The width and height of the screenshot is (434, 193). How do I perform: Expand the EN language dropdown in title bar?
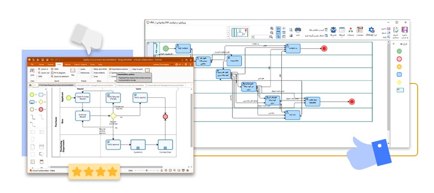point(180,64)
